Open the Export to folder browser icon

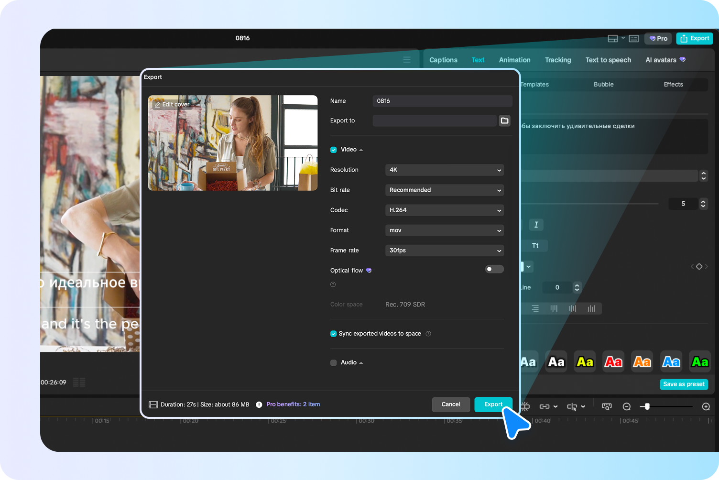tap(504, 120)
